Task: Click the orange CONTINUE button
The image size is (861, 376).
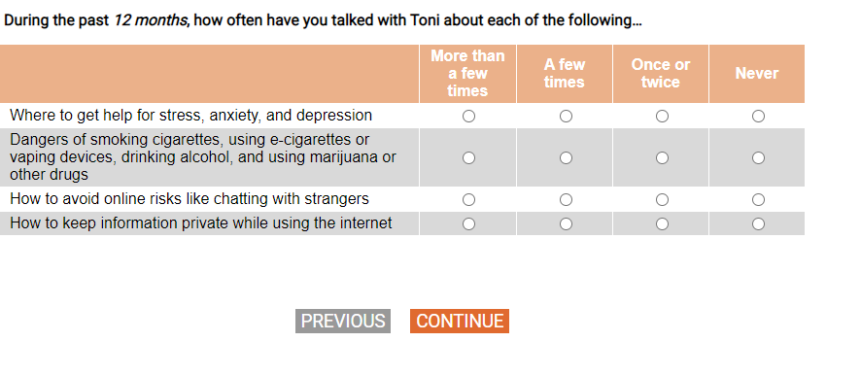Action: (x=460, y=322)
